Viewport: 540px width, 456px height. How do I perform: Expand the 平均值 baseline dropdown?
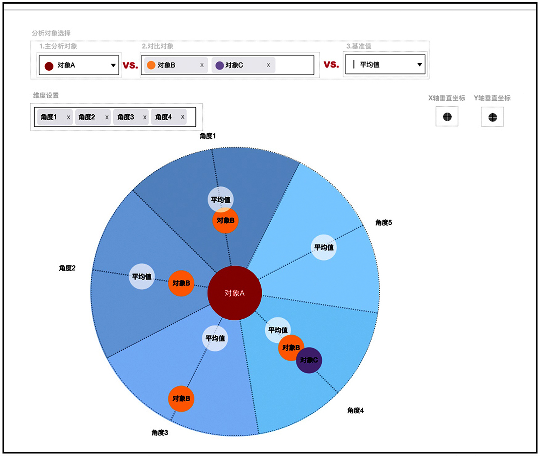419,65
